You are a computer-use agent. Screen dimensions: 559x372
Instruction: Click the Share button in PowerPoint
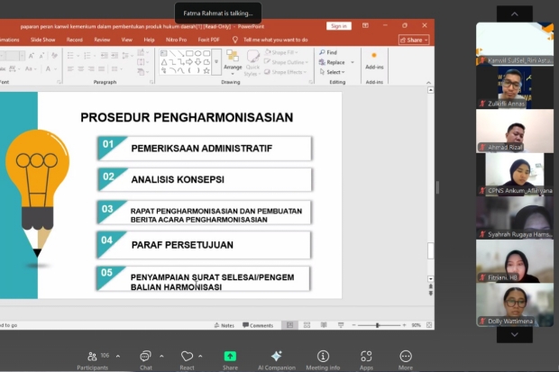pyautogui.click(x=414, y=40)
